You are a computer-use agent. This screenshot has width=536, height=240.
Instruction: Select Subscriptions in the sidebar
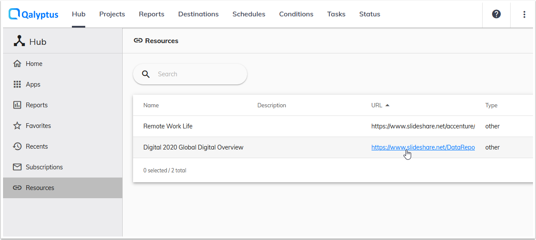coord(63,167)
